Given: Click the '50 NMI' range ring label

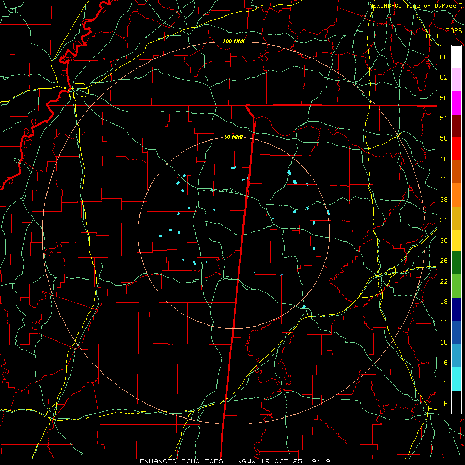Looking at the screenshot, I should coord(234,137).
